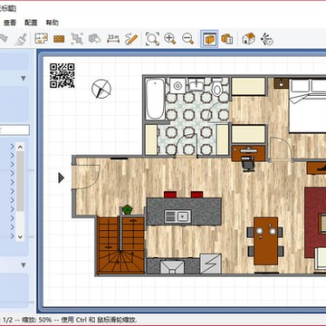
Task: Select the compass north symbol
Action: pyautogui.click(x=101, y=89)
